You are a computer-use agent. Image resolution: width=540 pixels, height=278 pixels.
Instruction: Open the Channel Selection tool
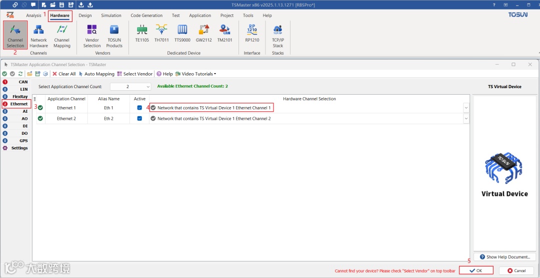coord(15,36)
